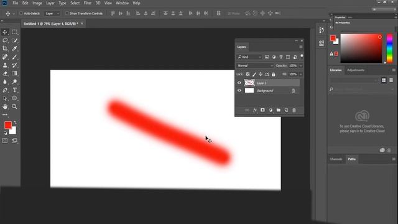Enable Show Transform Controls checkbox
Image resolution: width=398 pixels, height=224 pixels.
click(67, 13)
